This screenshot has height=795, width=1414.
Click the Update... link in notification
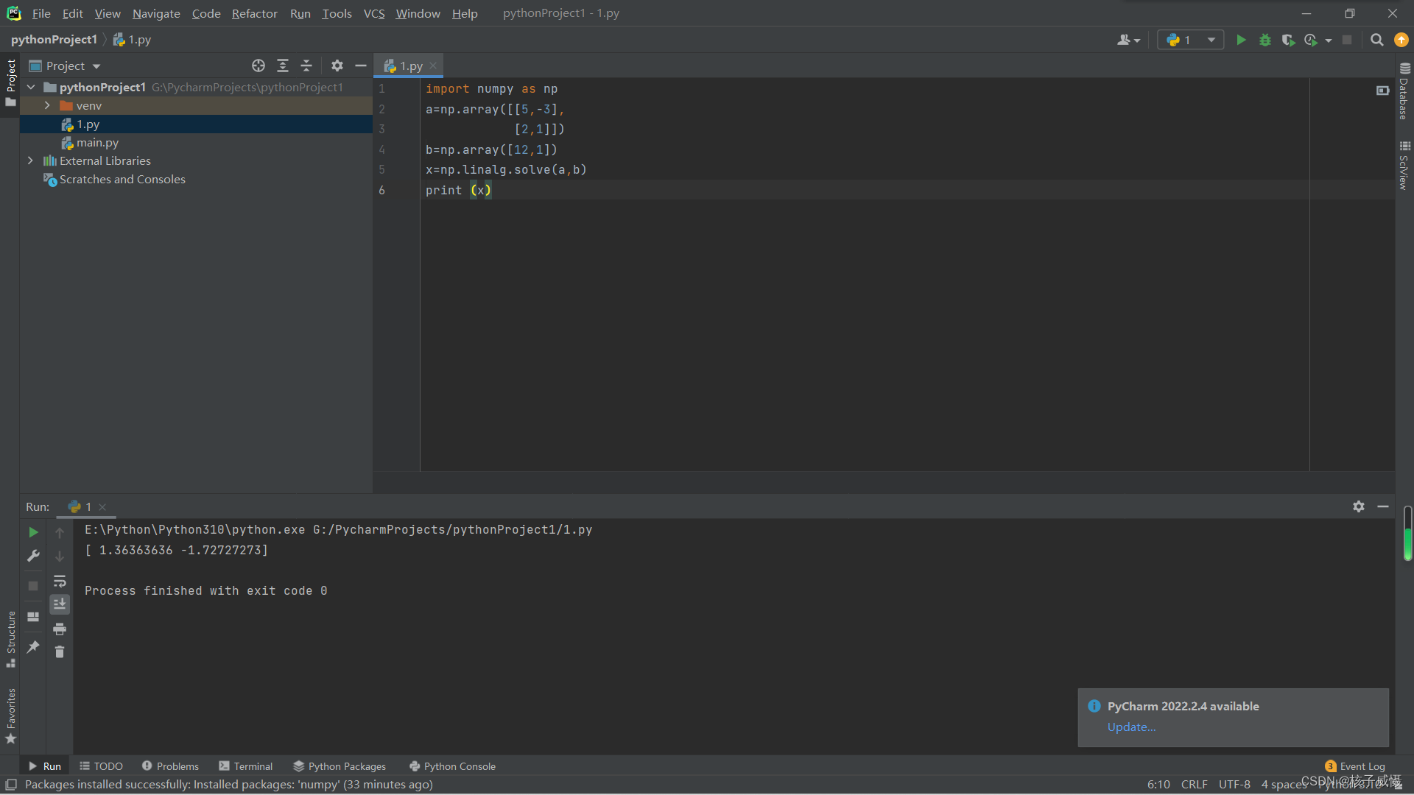[1131, 727]
